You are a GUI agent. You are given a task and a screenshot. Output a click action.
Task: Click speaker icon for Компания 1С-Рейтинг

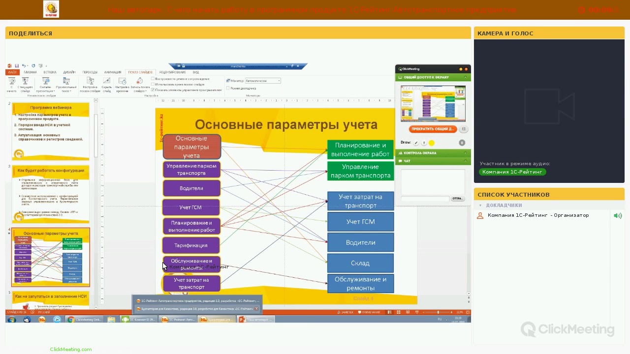(x=618, y=215)
